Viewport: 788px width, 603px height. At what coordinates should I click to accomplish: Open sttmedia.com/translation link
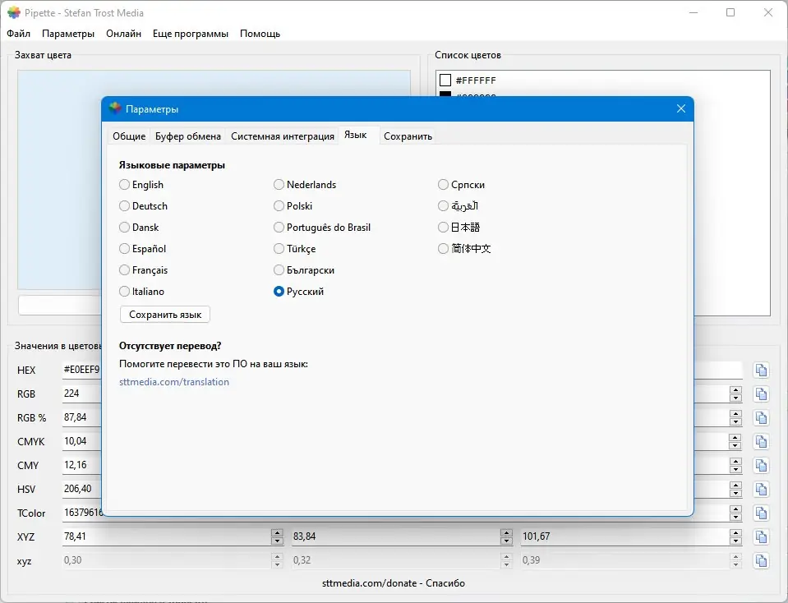coord(174,382)
